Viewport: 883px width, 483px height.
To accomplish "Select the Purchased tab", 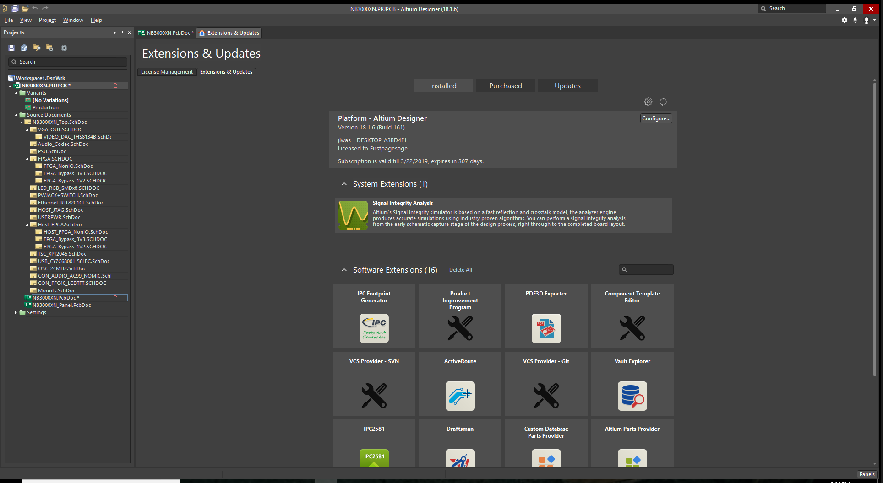I will point(506,86).
